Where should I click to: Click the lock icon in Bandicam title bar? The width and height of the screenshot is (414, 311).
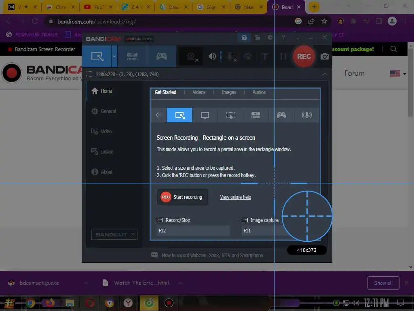click(244, 38)
